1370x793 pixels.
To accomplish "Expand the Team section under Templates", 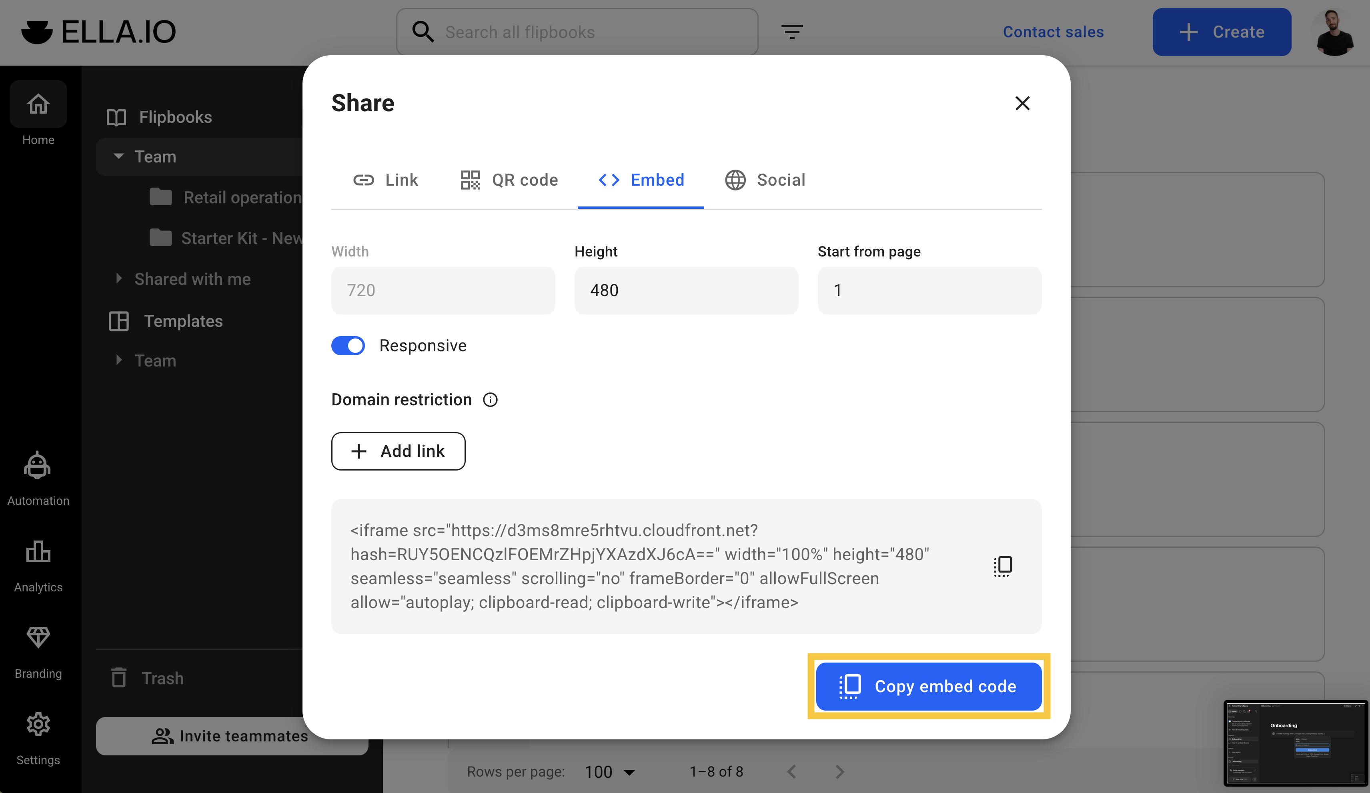I will (118, 360).
